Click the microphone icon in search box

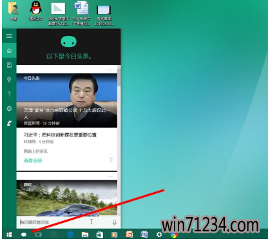pos(115,222)
